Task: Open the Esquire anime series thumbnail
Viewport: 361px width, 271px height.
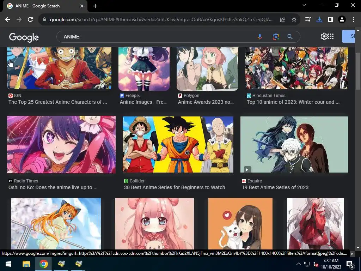Action: coord(294,144)
